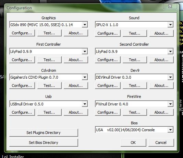Open the Dev9 plugin dropdown
Screen dimensions: 183x158
pos(170,77)
